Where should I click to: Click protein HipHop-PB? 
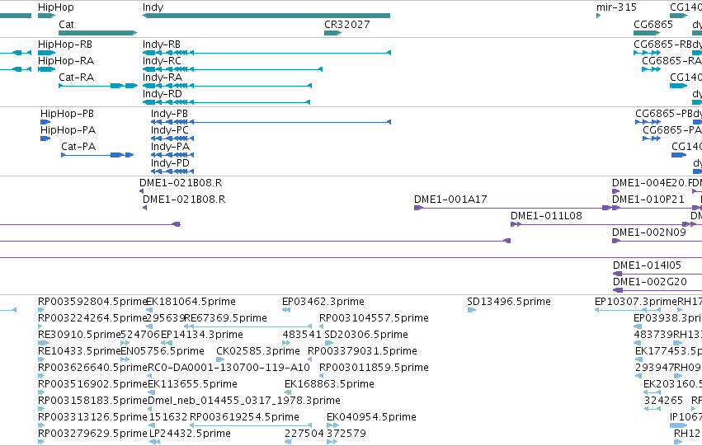coord(67,114)
